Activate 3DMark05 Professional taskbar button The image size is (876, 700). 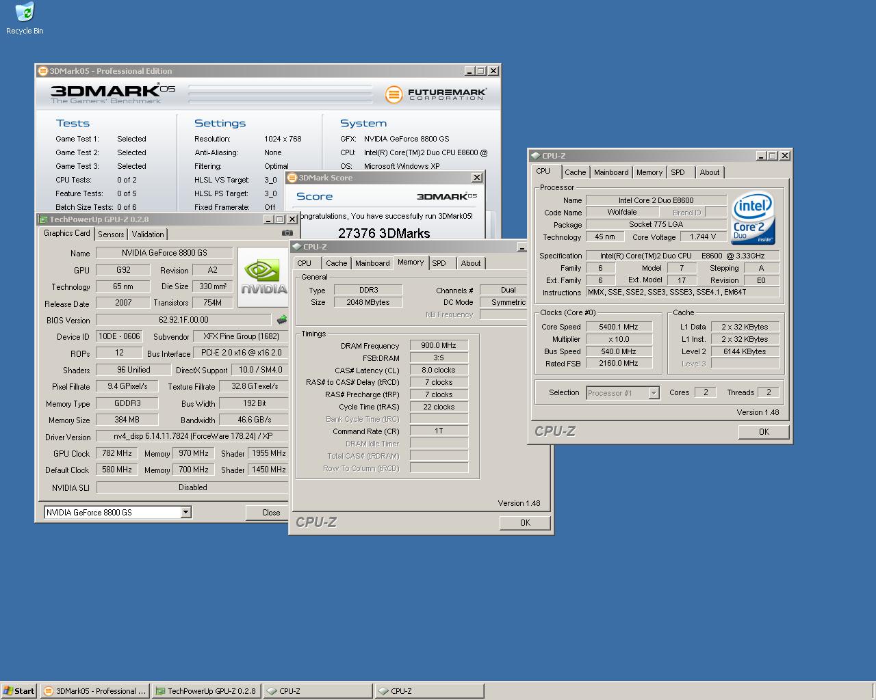click(x=94, y=691)
